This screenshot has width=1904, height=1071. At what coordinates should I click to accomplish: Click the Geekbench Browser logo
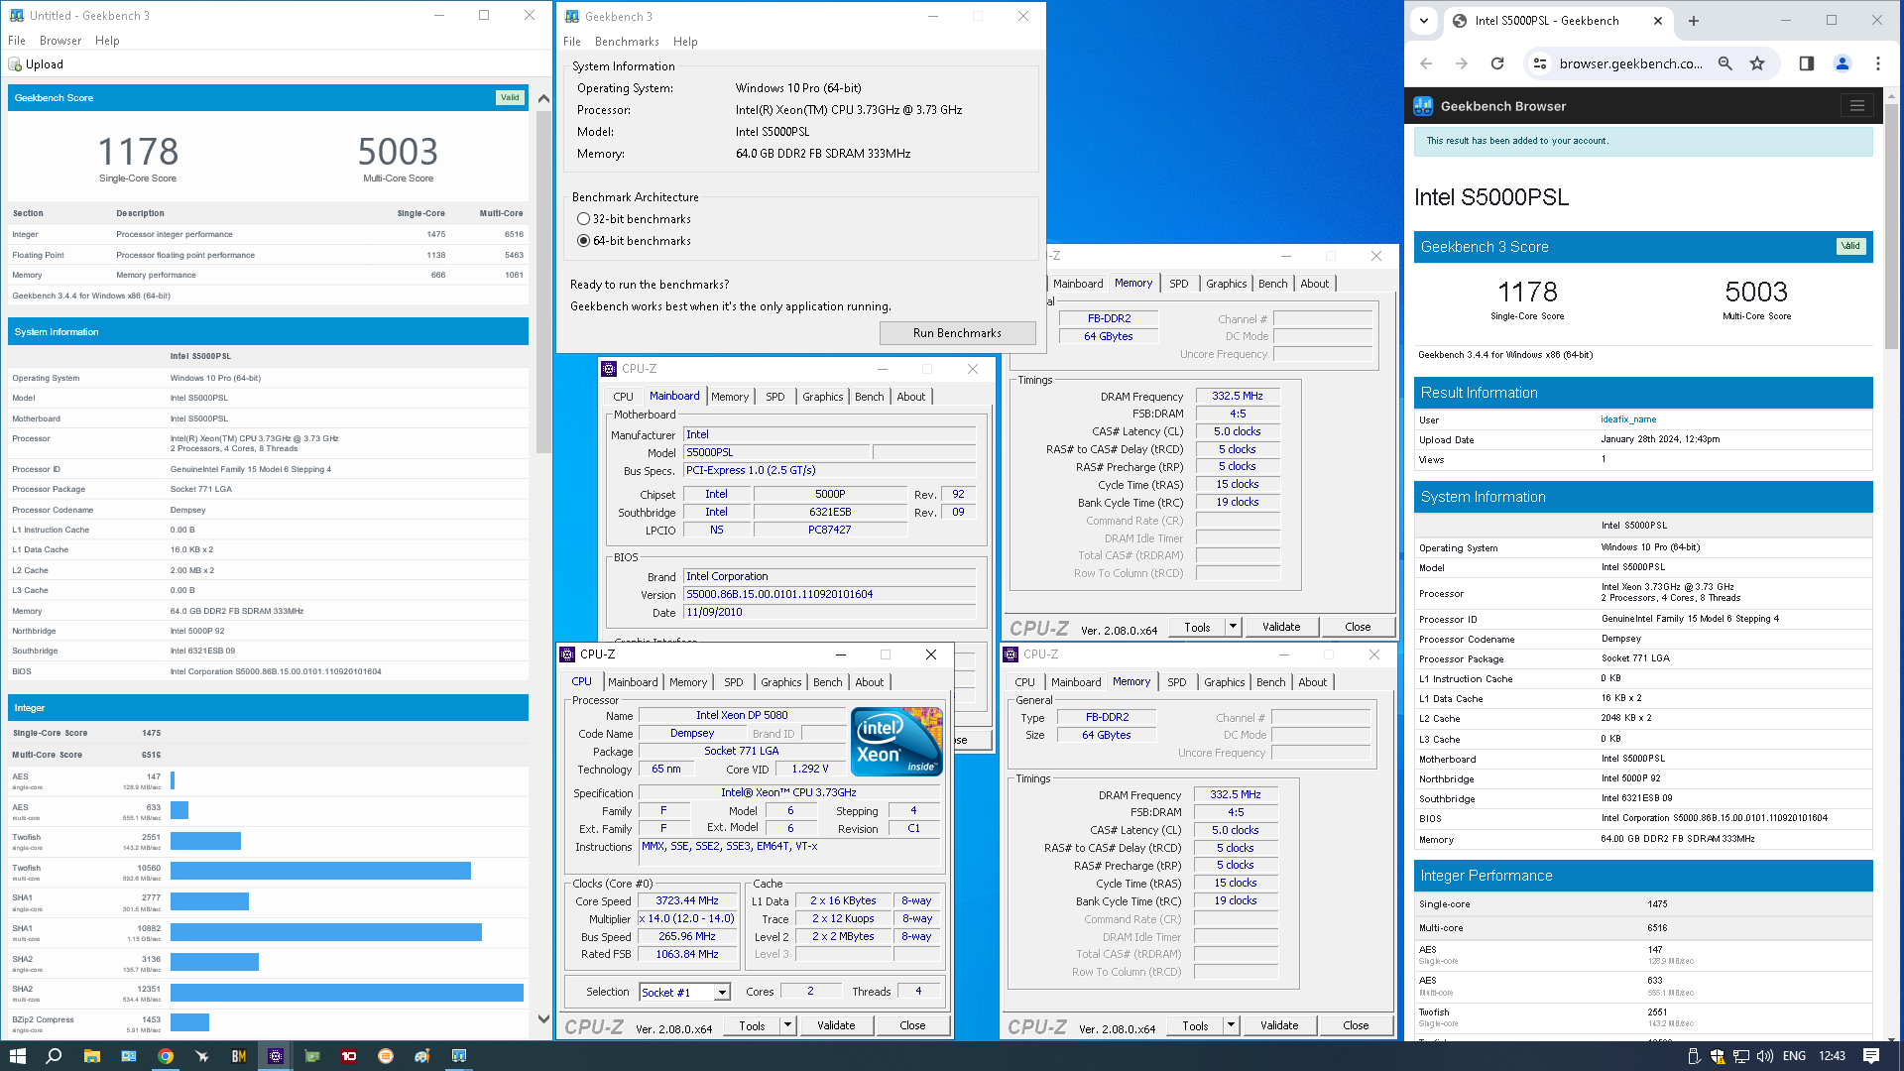pos(1424,106)
